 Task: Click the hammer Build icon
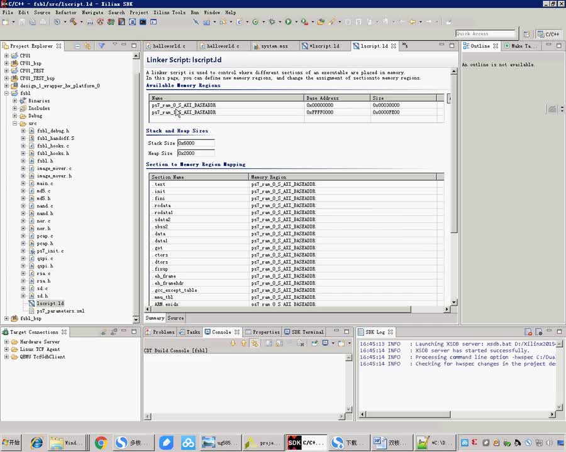pos(74,22)
